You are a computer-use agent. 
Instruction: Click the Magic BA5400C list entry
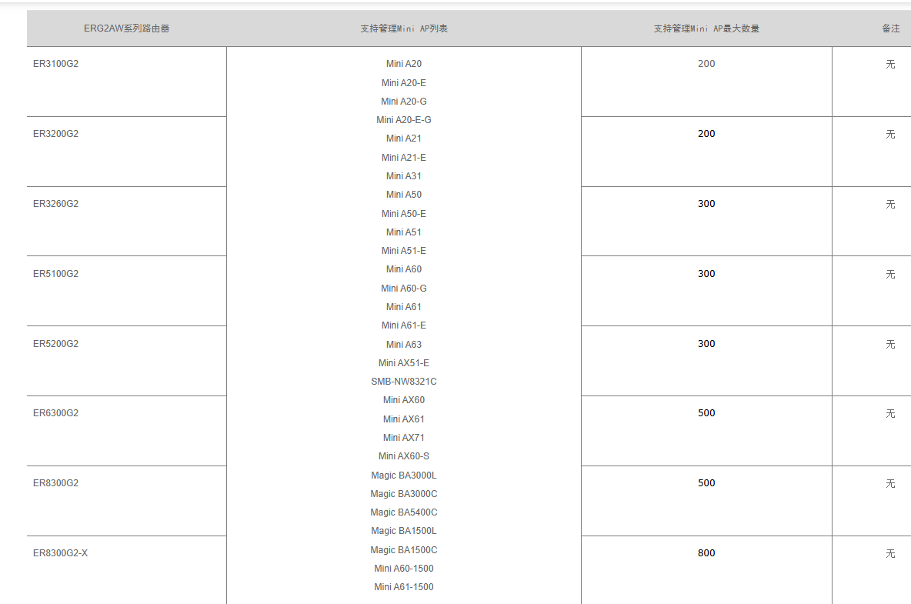coord(403,512)
